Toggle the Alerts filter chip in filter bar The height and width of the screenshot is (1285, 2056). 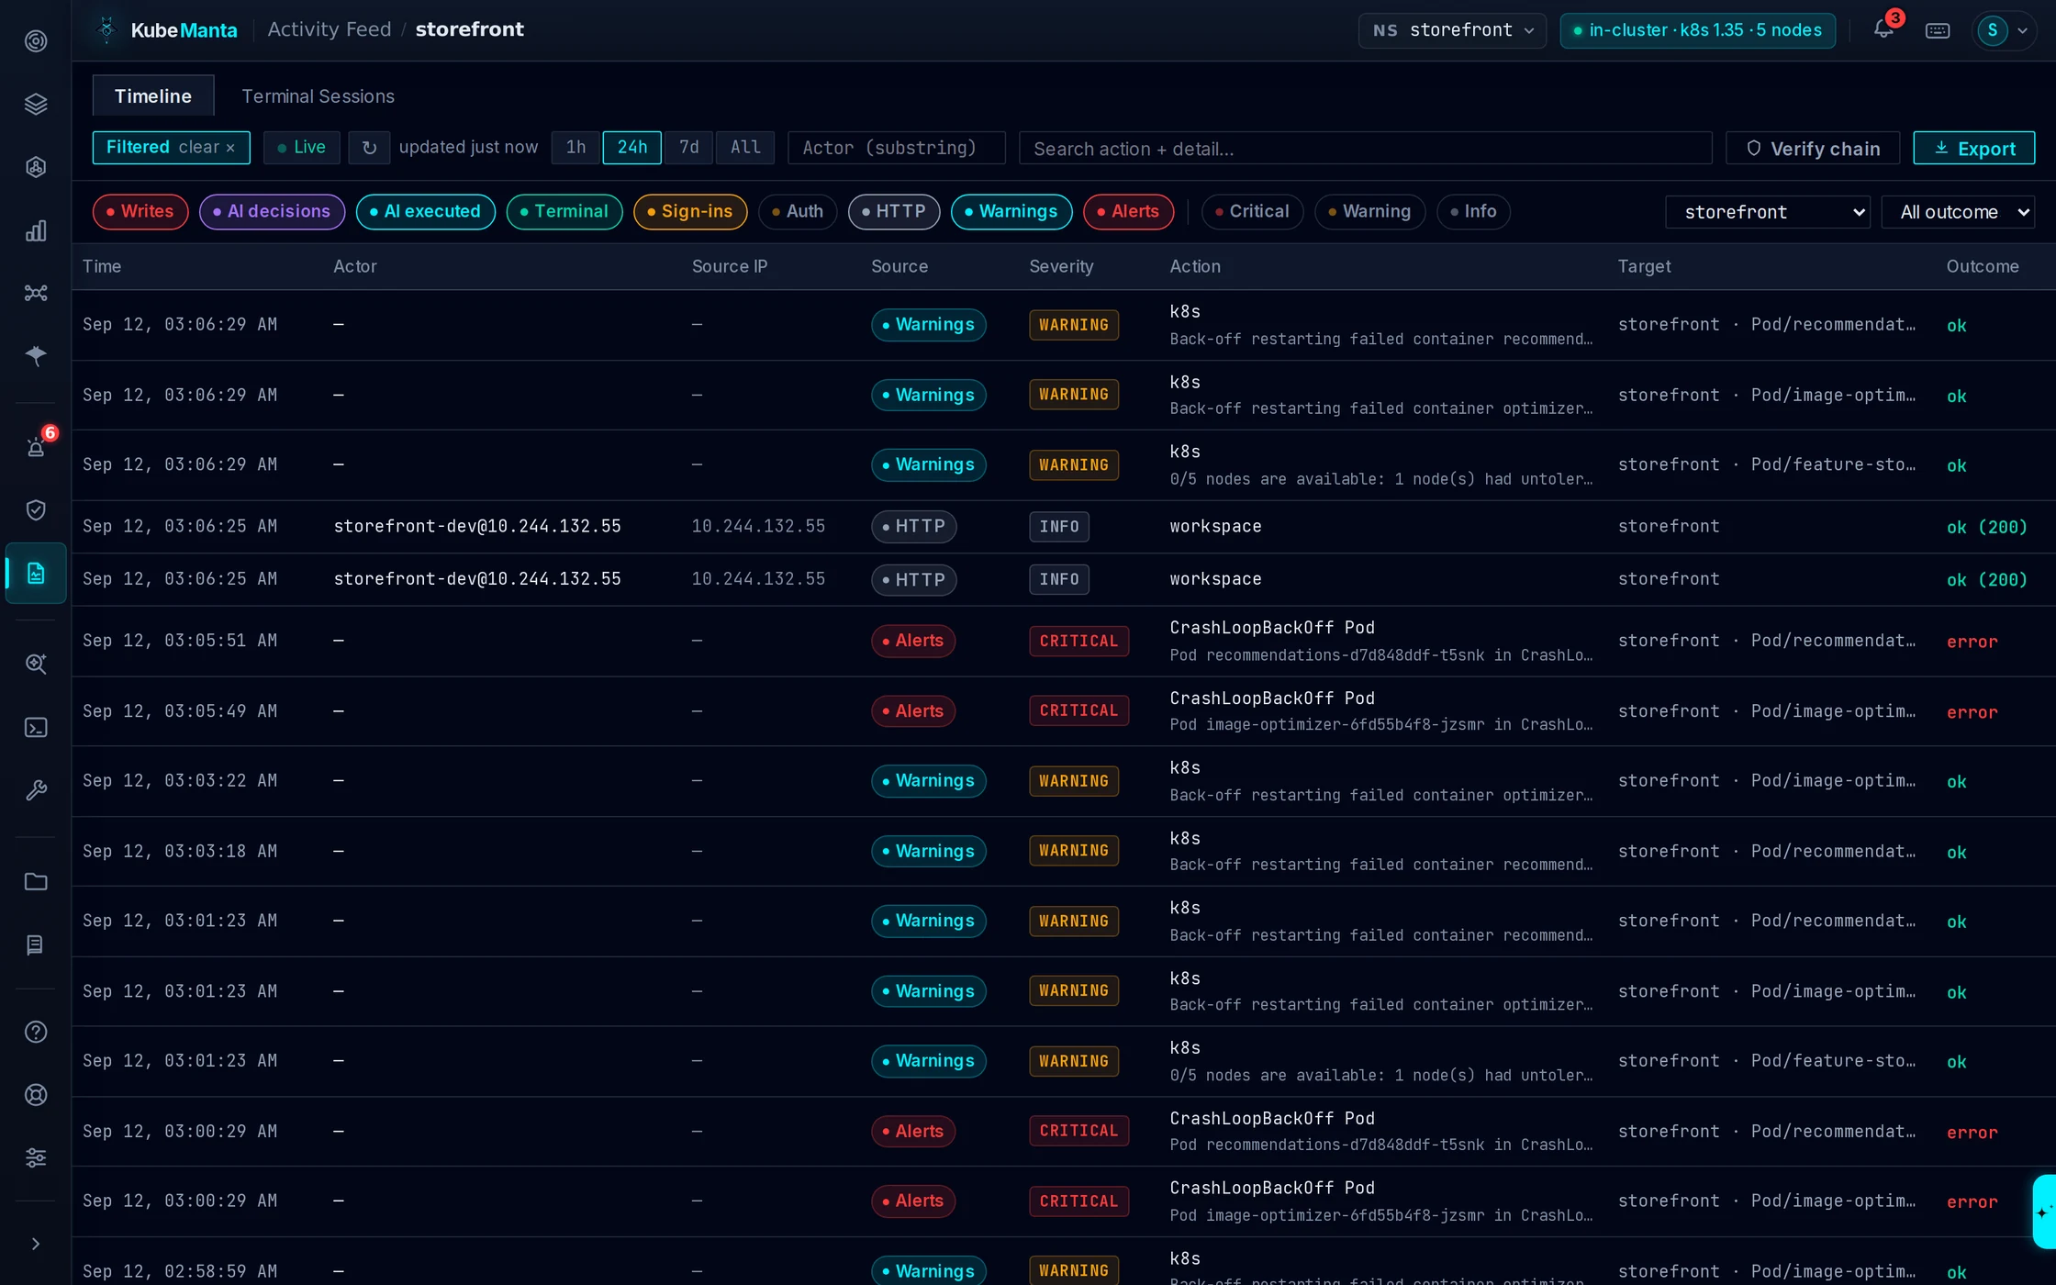click(1129, 212)
